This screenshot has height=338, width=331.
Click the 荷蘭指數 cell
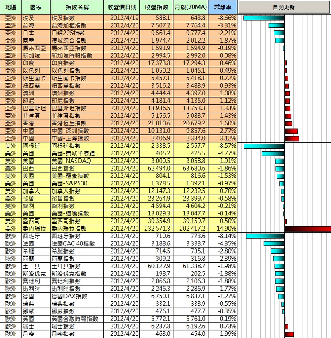[x=77, y=259]
